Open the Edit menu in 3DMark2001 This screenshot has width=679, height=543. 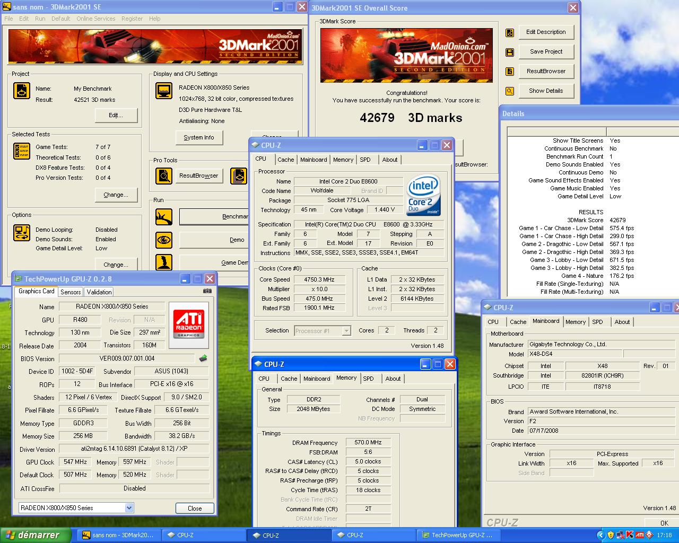click(x=24, y=19)
